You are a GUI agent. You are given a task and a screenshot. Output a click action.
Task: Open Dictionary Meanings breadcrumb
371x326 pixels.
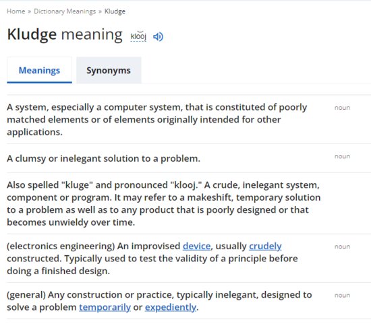65,11
